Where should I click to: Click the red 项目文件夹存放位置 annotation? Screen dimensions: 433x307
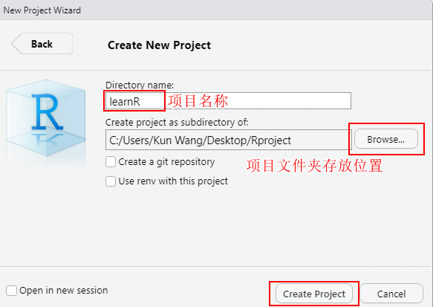coord(314,166)
